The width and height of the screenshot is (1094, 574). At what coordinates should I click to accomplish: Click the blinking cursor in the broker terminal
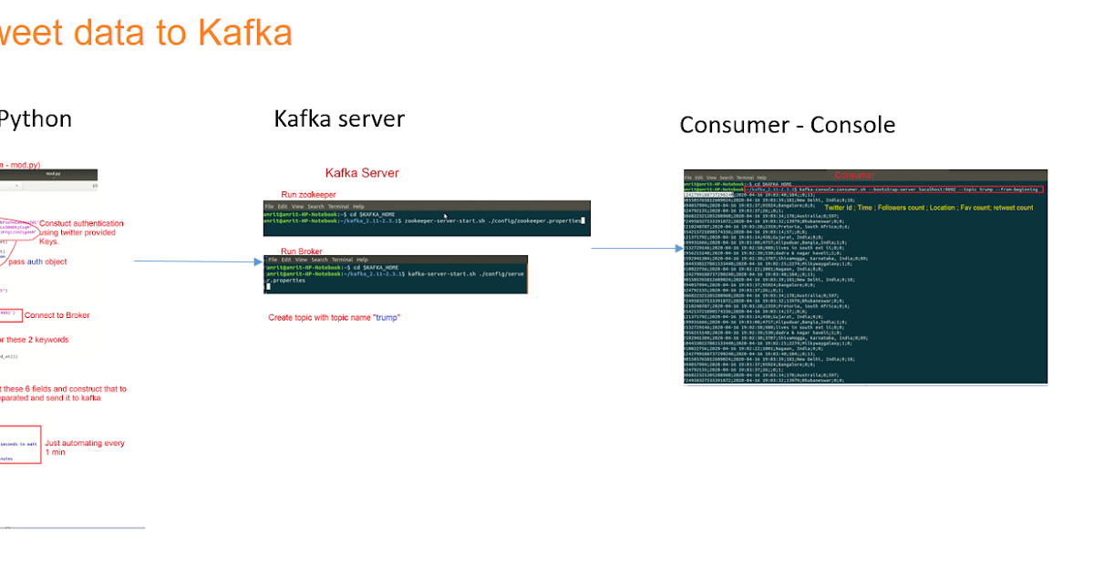(267, 287)
